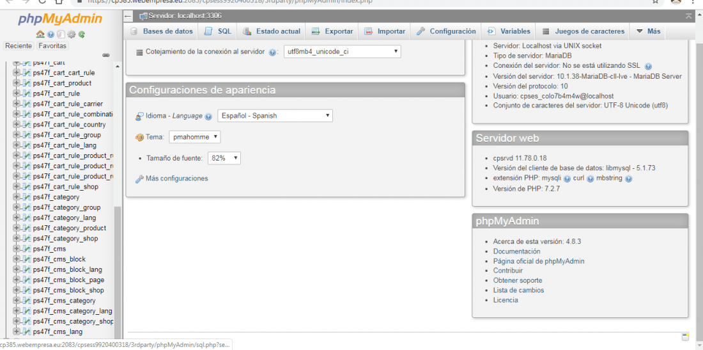Click Servidor: localhost:3306 breadcrumb link
This screenshot has height=350, width=703.
tap(185, 16)
